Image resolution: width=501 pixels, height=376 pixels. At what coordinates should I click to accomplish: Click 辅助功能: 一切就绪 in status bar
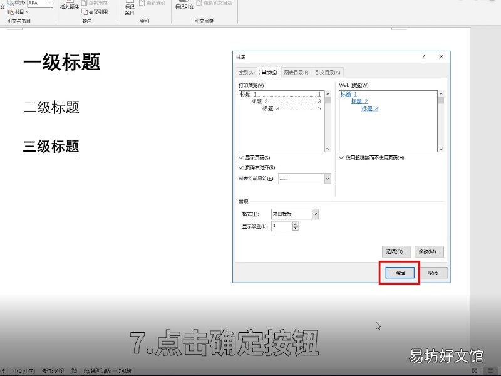pos(107,371)
